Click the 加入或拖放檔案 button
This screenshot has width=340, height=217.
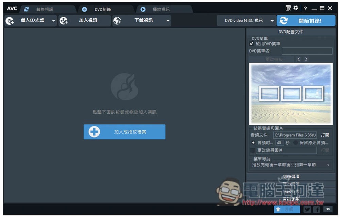coord(124,132)
